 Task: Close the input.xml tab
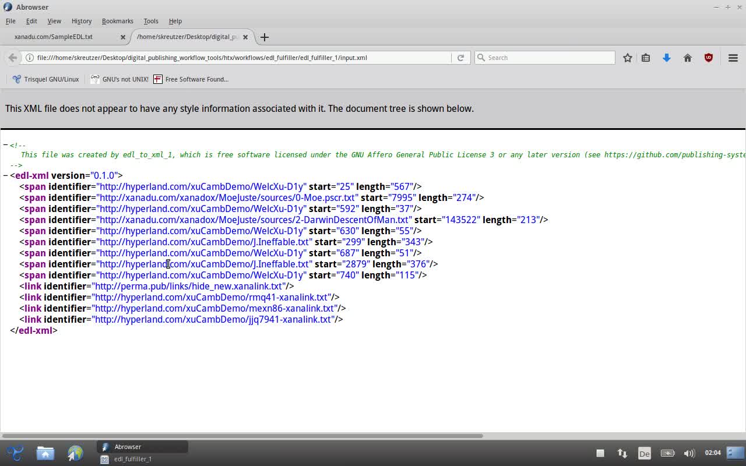click(x=245, y=37)
